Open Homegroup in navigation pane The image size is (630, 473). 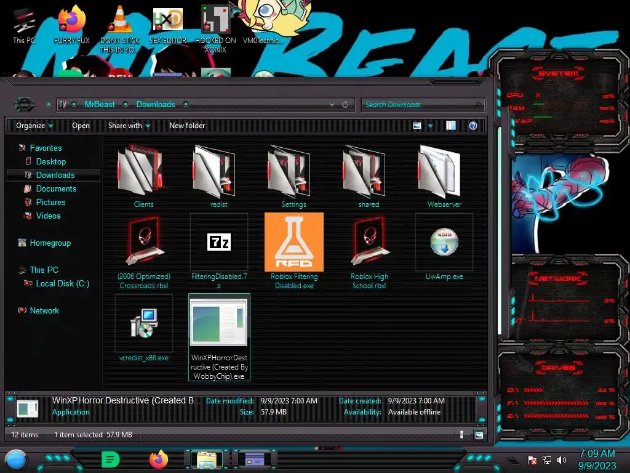[50, 243]
